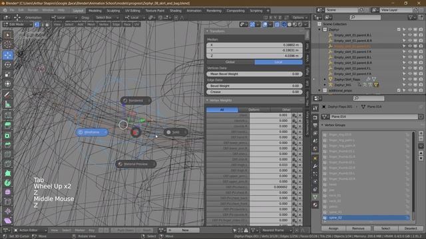Select the Transform tool icon
The height and width of the screenshot is (239, 426).
pos(7,84)
